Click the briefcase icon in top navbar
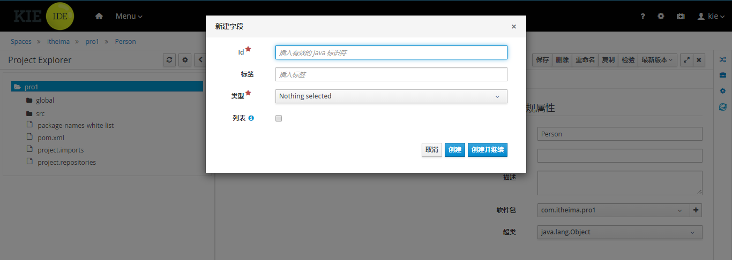The image size is (732, 260). point(681,16)
